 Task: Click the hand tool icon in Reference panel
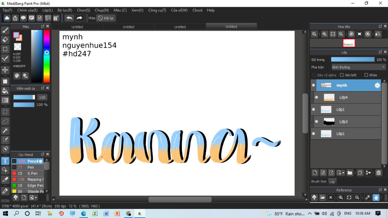pyautogui.click(x=376, y=197)
